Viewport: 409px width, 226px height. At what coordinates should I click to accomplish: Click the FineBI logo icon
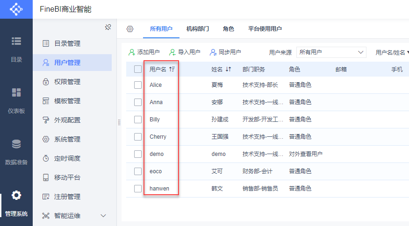16,9
